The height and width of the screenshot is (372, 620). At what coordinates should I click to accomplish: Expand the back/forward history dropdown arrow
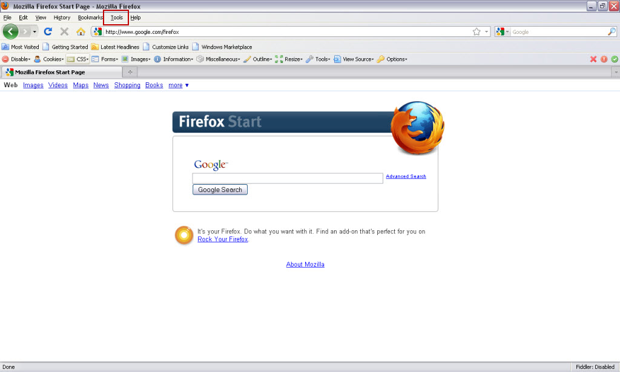tap(35, 32)
